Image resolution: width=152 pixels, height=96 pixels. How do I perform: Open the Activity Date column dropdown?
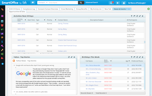[x=25, y=20]
